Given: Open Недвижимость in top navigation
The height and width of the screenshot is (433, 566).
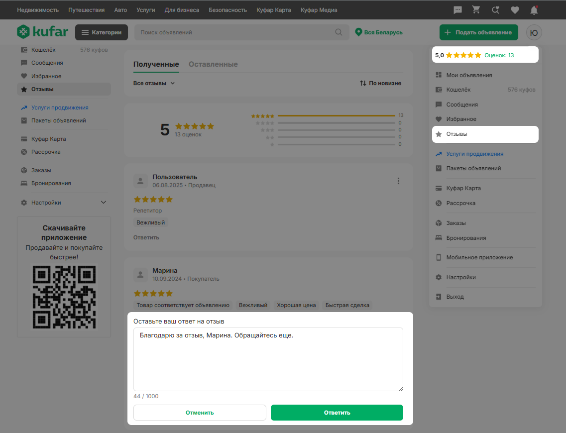Looking at the screenshot, I should (38, 10).
